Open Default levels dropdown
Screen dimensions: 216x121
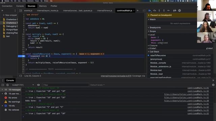pyautogui.click(x=97, y=85)
